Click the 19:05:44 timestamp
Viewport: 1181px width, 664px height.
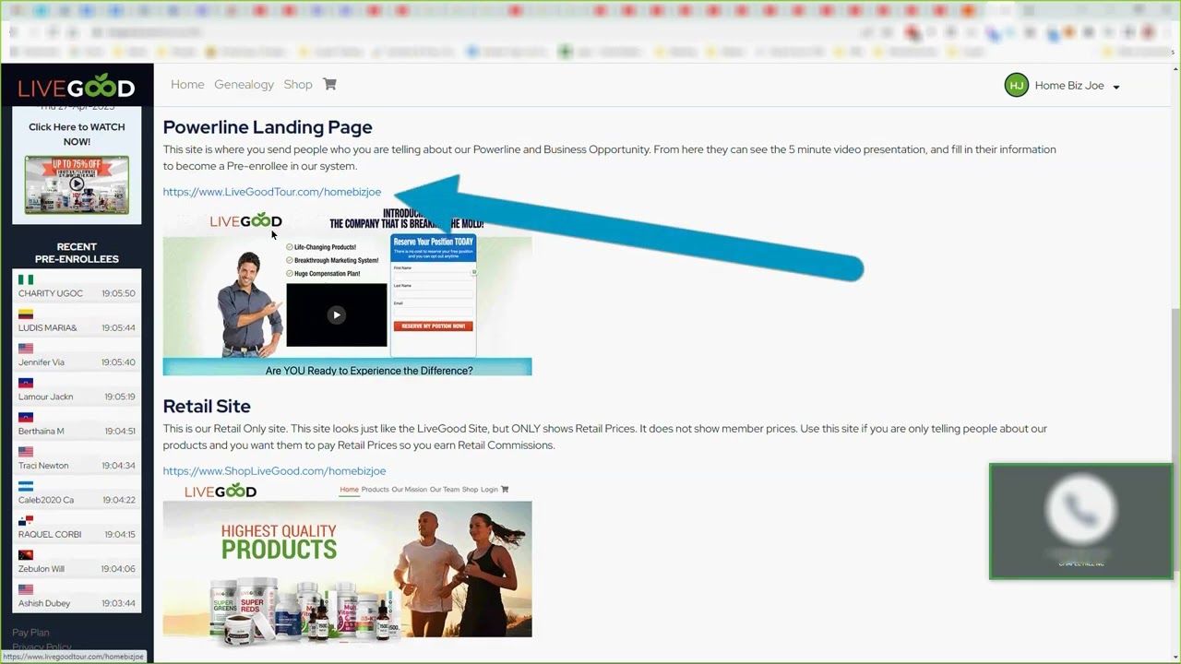119,327
